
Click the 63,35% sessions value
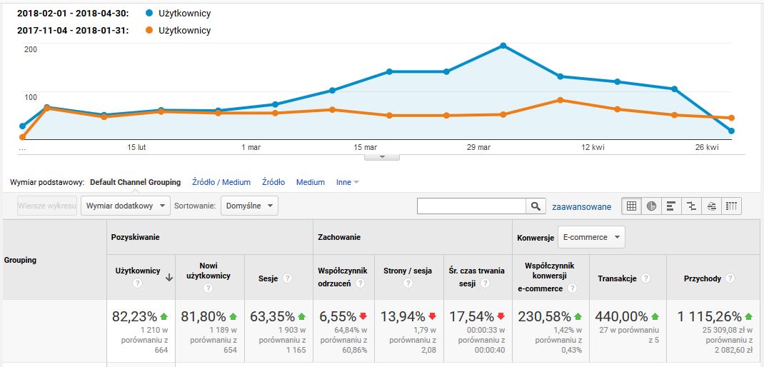point(272,317)
